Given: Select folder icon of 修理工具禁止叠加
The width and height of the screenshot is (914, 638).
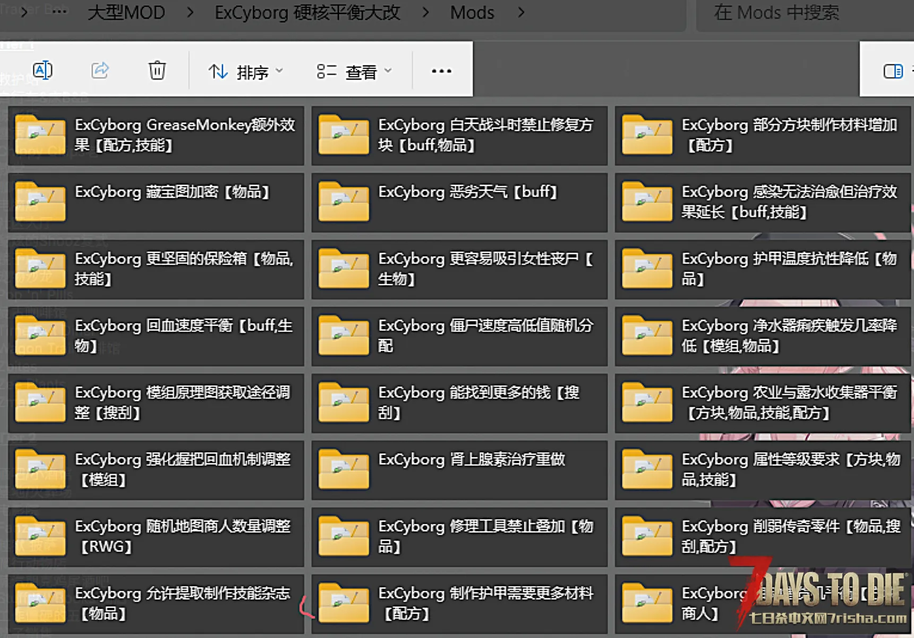Looking at the screenshot, I should coord(344,536).
